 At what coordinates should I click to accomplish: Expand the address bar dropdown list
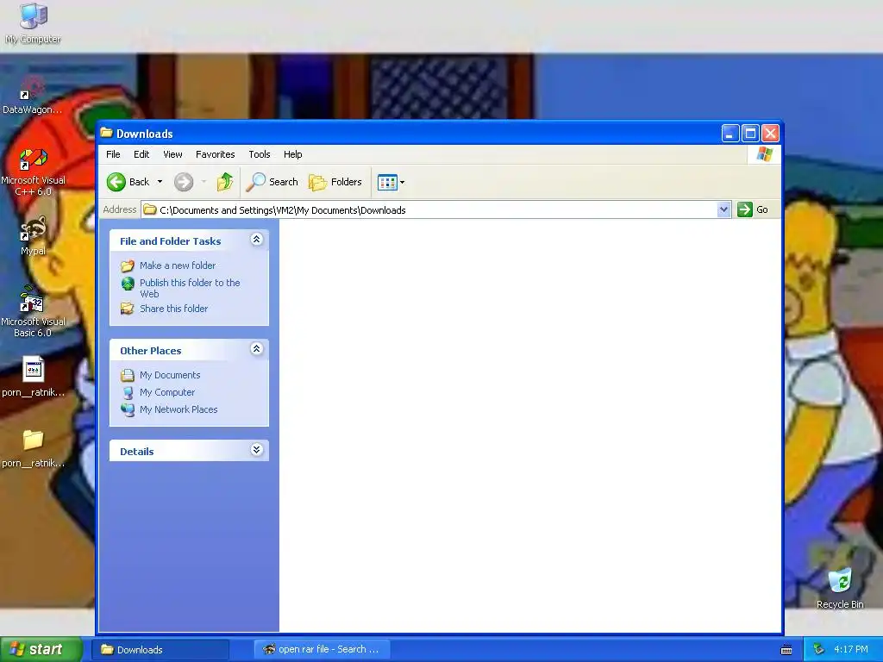(724, 210)
